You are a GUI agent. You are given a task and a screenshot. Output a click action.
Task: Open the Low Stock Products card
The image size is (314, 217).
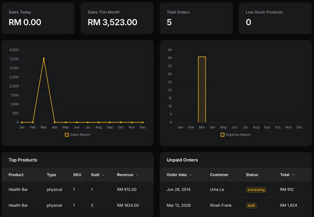275,18
